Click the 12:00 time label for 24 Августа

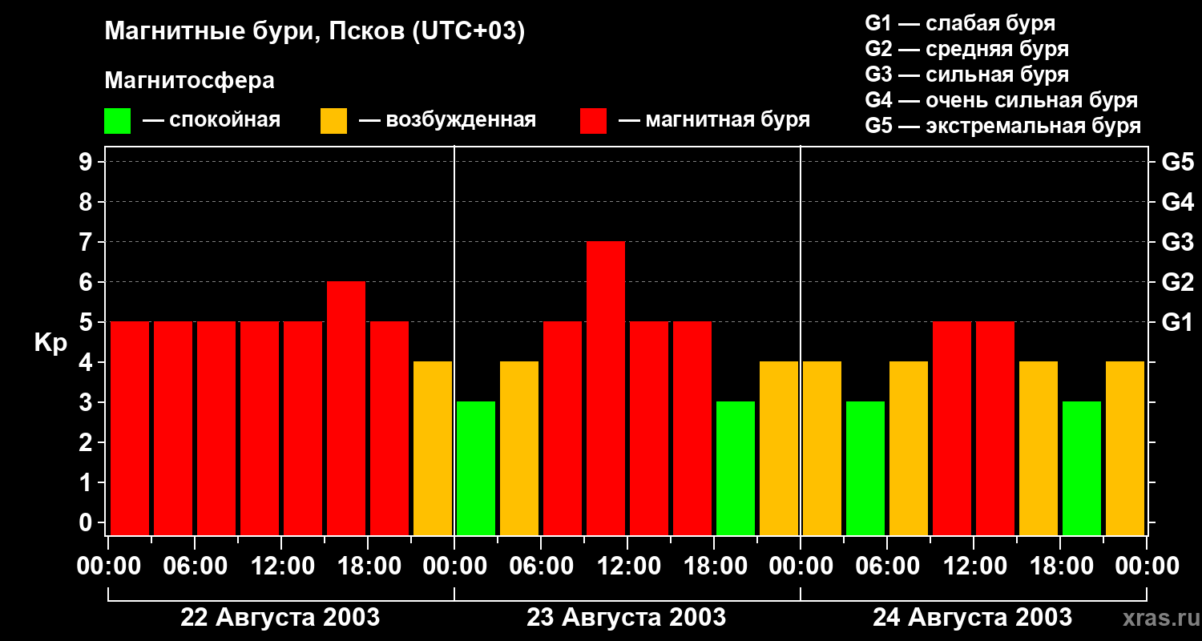[974, 566]
